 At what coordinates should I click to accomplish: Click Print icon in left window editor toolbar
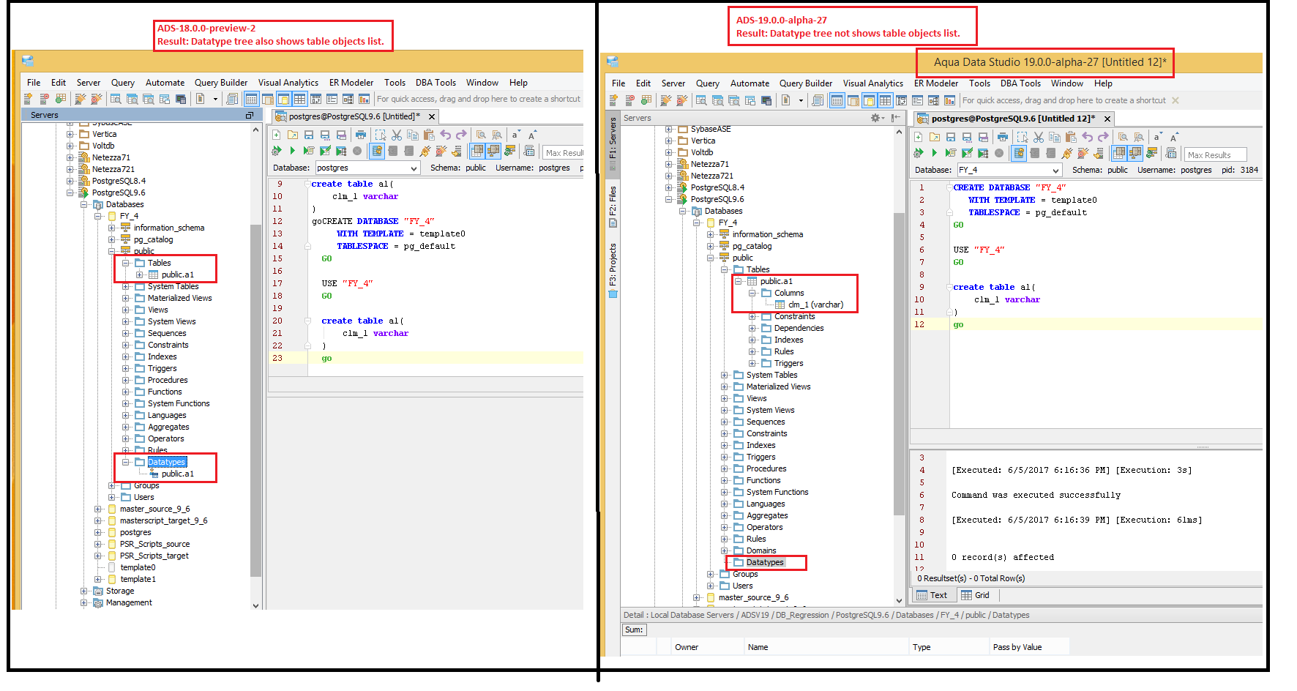point(360,135)
